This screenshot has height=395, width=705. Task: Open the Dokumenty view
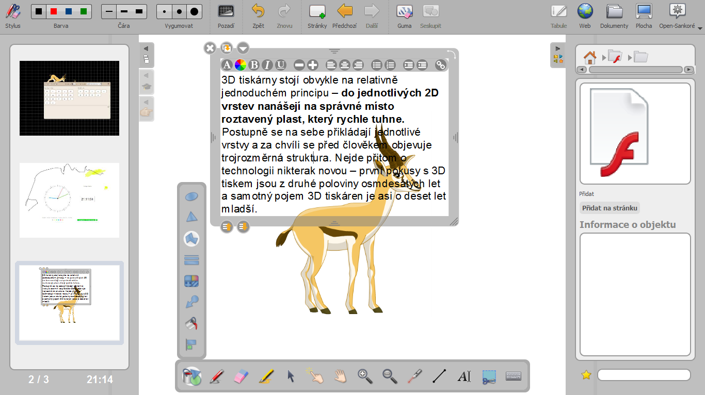coord(614,16)
